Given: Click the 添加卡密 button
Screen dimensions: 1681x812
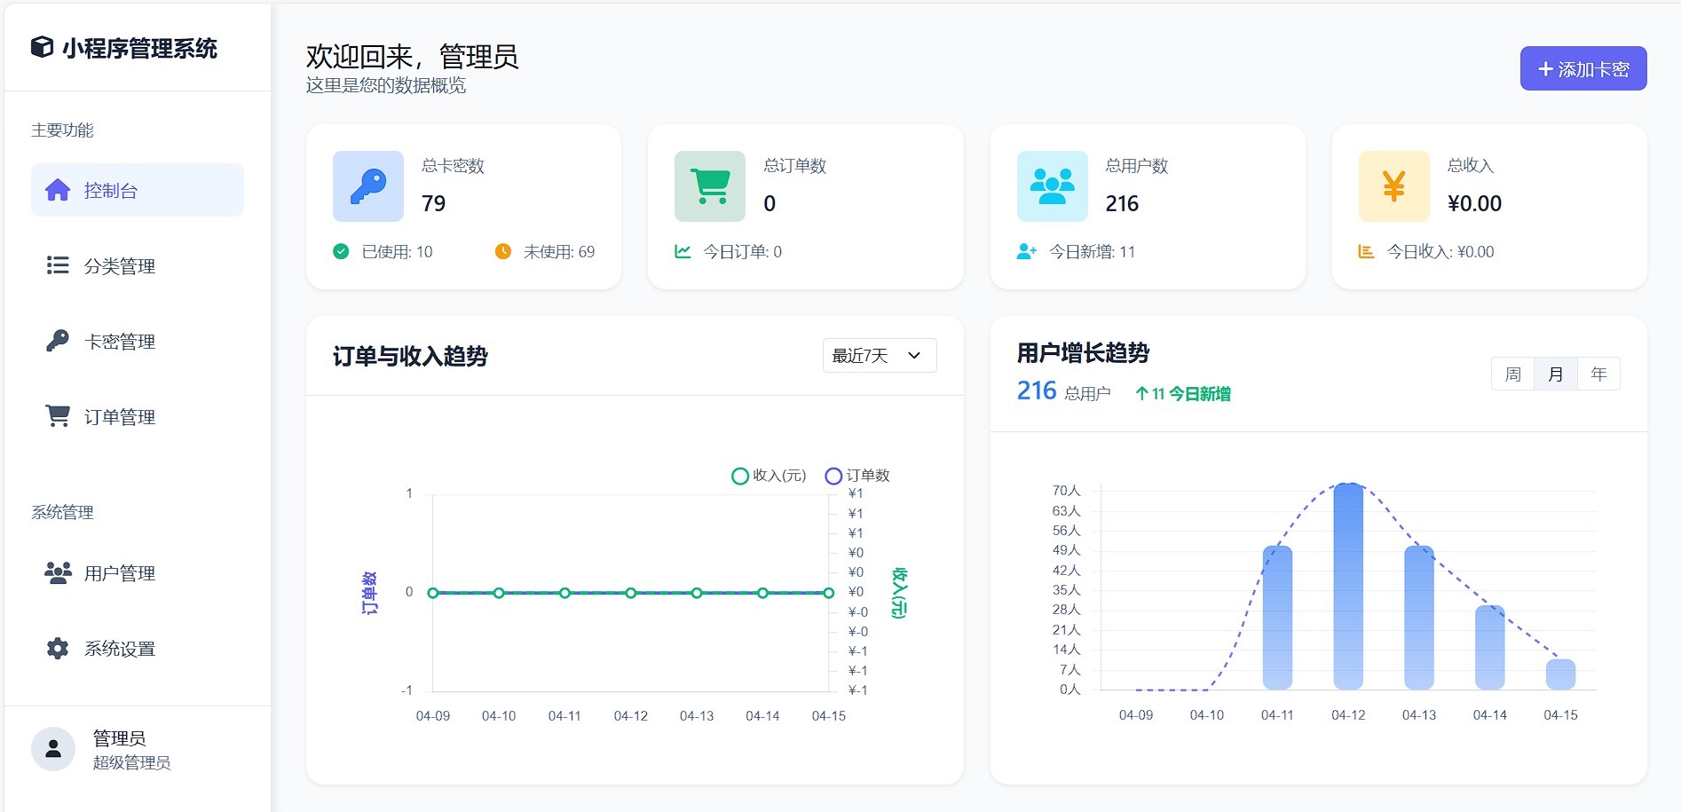Looking at the screenshot, I should (1582, 69).
